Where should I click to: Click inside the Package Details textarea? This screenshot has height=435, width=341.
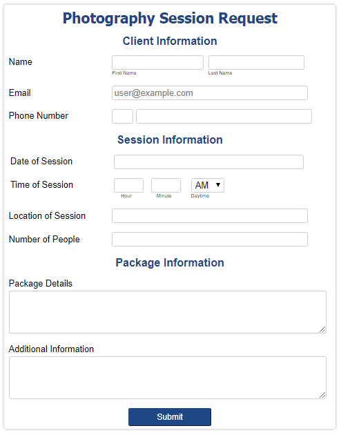pyautogui.click(x=168, y=312)
